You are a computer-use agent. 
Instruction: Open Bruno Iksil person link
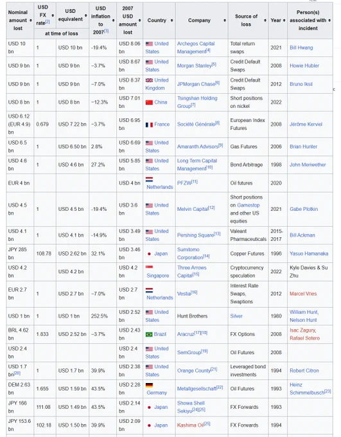click(301, 84)
